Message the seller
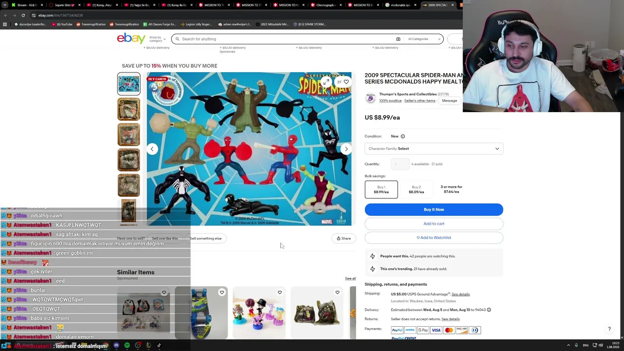The image size is (624, 351). (x=449, y=101)
